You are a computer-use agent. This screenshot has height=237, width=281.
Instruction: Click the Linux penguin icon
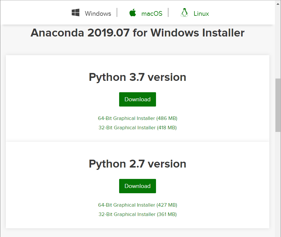click(184, 13)
